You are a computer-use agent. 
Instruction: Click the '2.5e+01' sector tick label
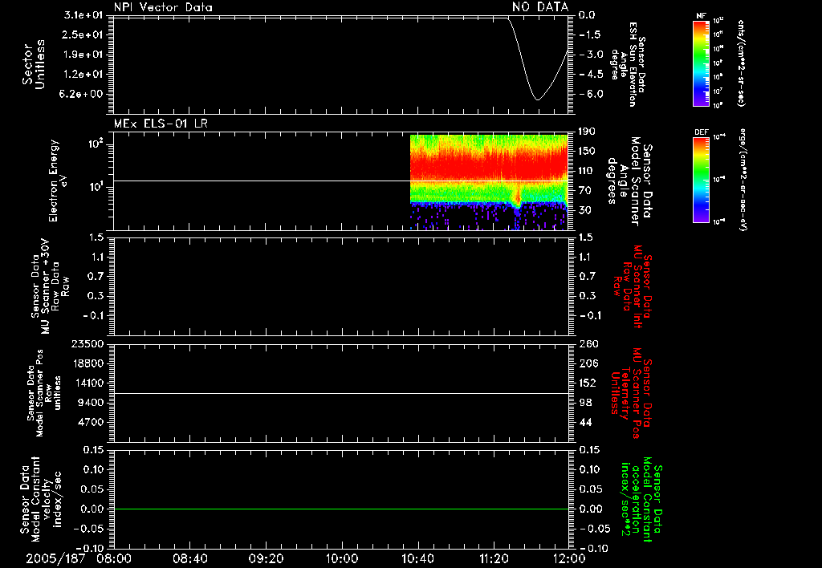[x=83, y=34]
